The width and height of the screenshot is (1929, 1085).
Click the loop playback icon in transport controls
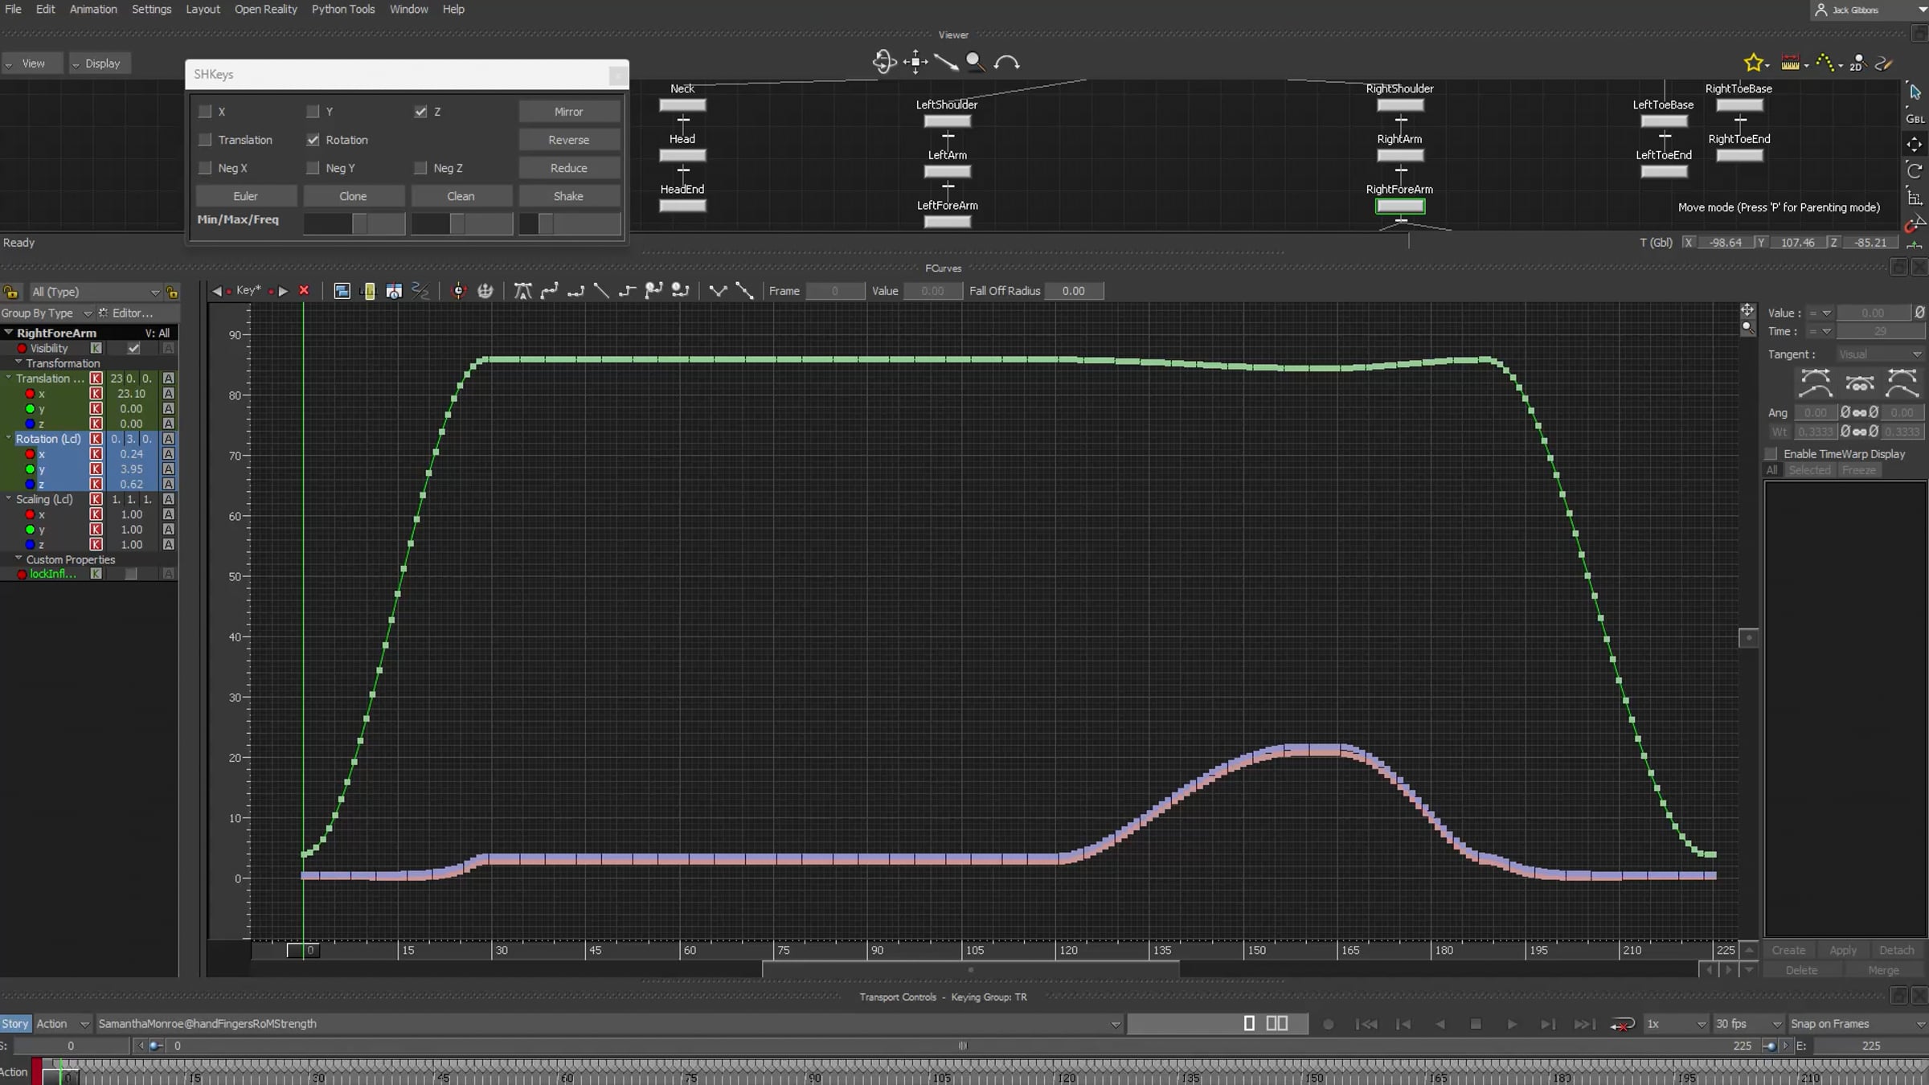click(1622, 1024)
